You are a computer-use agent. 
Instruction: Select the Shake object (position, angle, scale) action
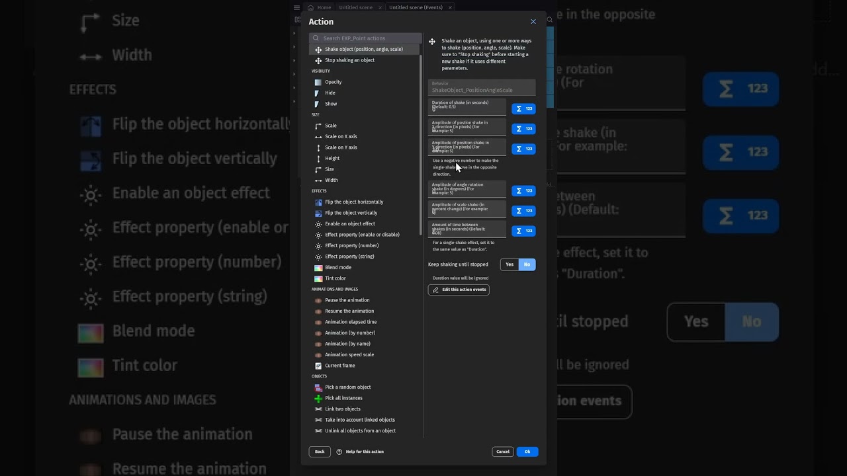(x=365, y=49)
